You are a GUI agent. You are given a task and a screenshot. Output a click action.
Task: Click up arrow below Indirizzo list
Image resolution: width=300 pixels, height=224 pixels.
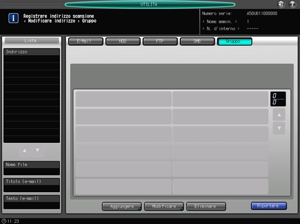coord(24,150)
